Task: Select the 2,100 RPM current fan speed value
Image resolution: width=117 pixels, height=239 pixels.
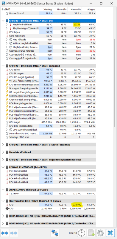Action: pyautogui.click(x=47, y=208)
